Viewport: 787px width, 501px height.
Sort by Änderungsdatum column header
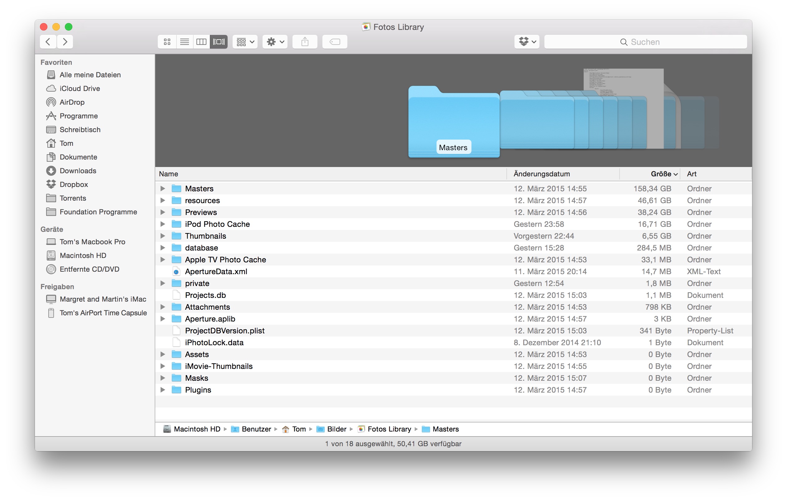pyautogui.click(x=542, y=174)
